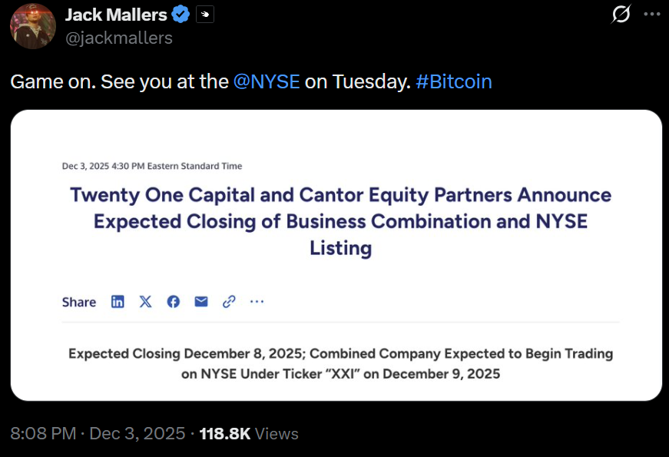The height and width of the screenshot is (457, 669).
Task: Share the article by email
Action: click(200, 302)
